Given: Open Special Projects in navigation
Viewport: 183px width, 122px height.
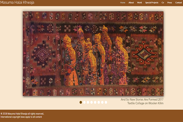Looking at the screenshot, I should tap(152, 2).
